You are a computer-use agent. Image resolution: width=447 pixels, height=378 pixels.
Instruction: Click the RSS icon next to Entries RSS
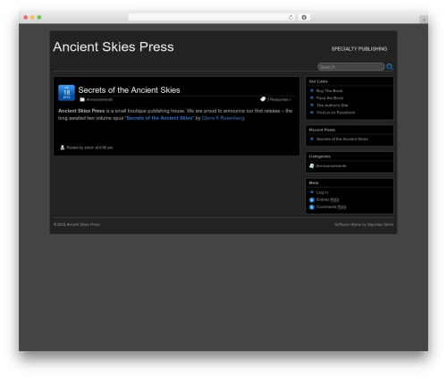(312, 200)
